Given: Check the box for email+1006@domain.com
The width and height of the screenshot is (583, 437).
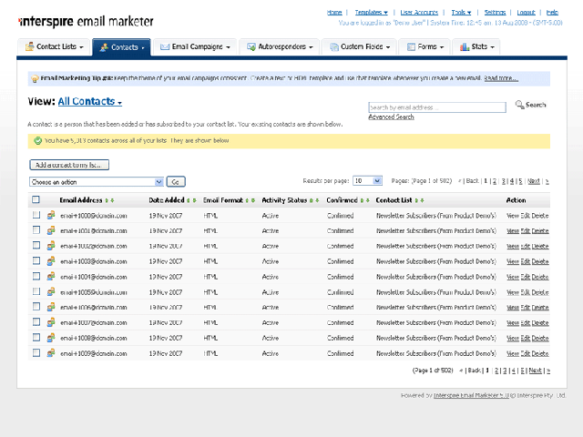Looking at the screenshot, I should [x=36, y=307].
